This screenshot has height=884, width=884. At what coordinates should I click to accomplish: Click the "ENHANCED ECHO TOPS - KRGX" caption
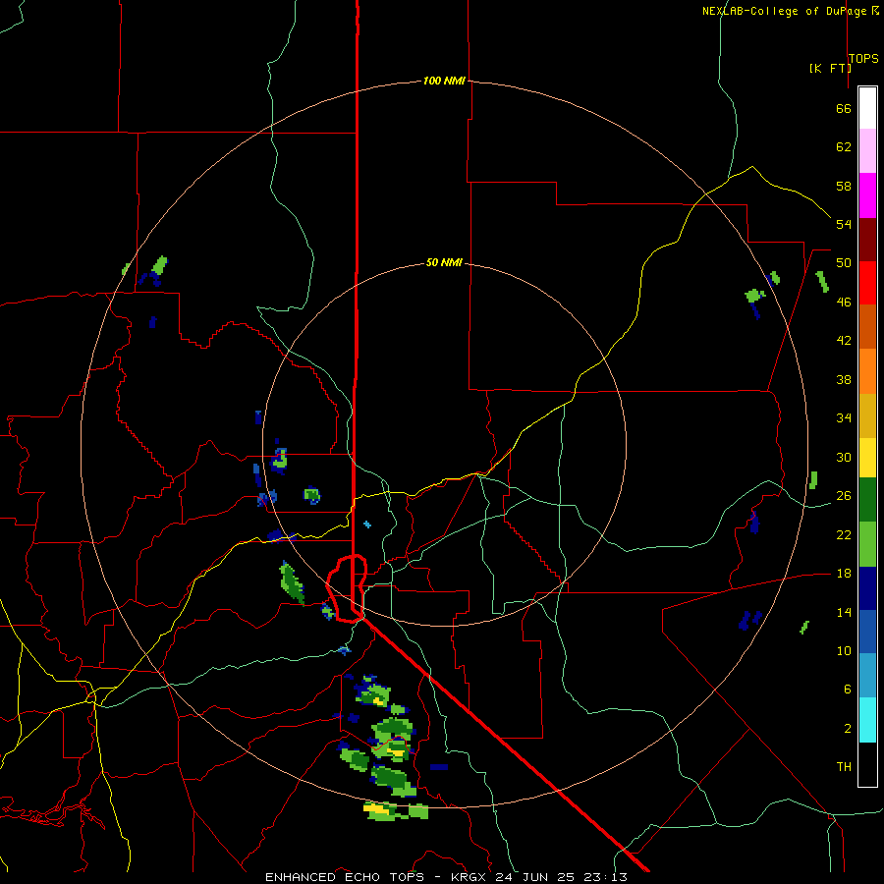pyautogui.click(x=374, y=877)
